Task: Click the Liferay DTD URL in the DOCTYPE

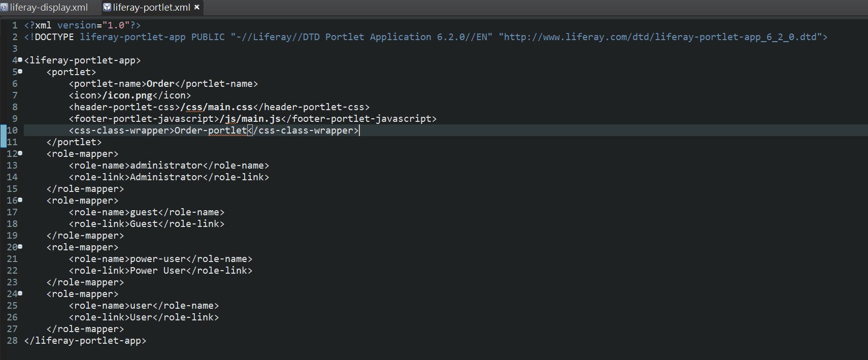Action: pyautogui.click(x=660, y=37)
